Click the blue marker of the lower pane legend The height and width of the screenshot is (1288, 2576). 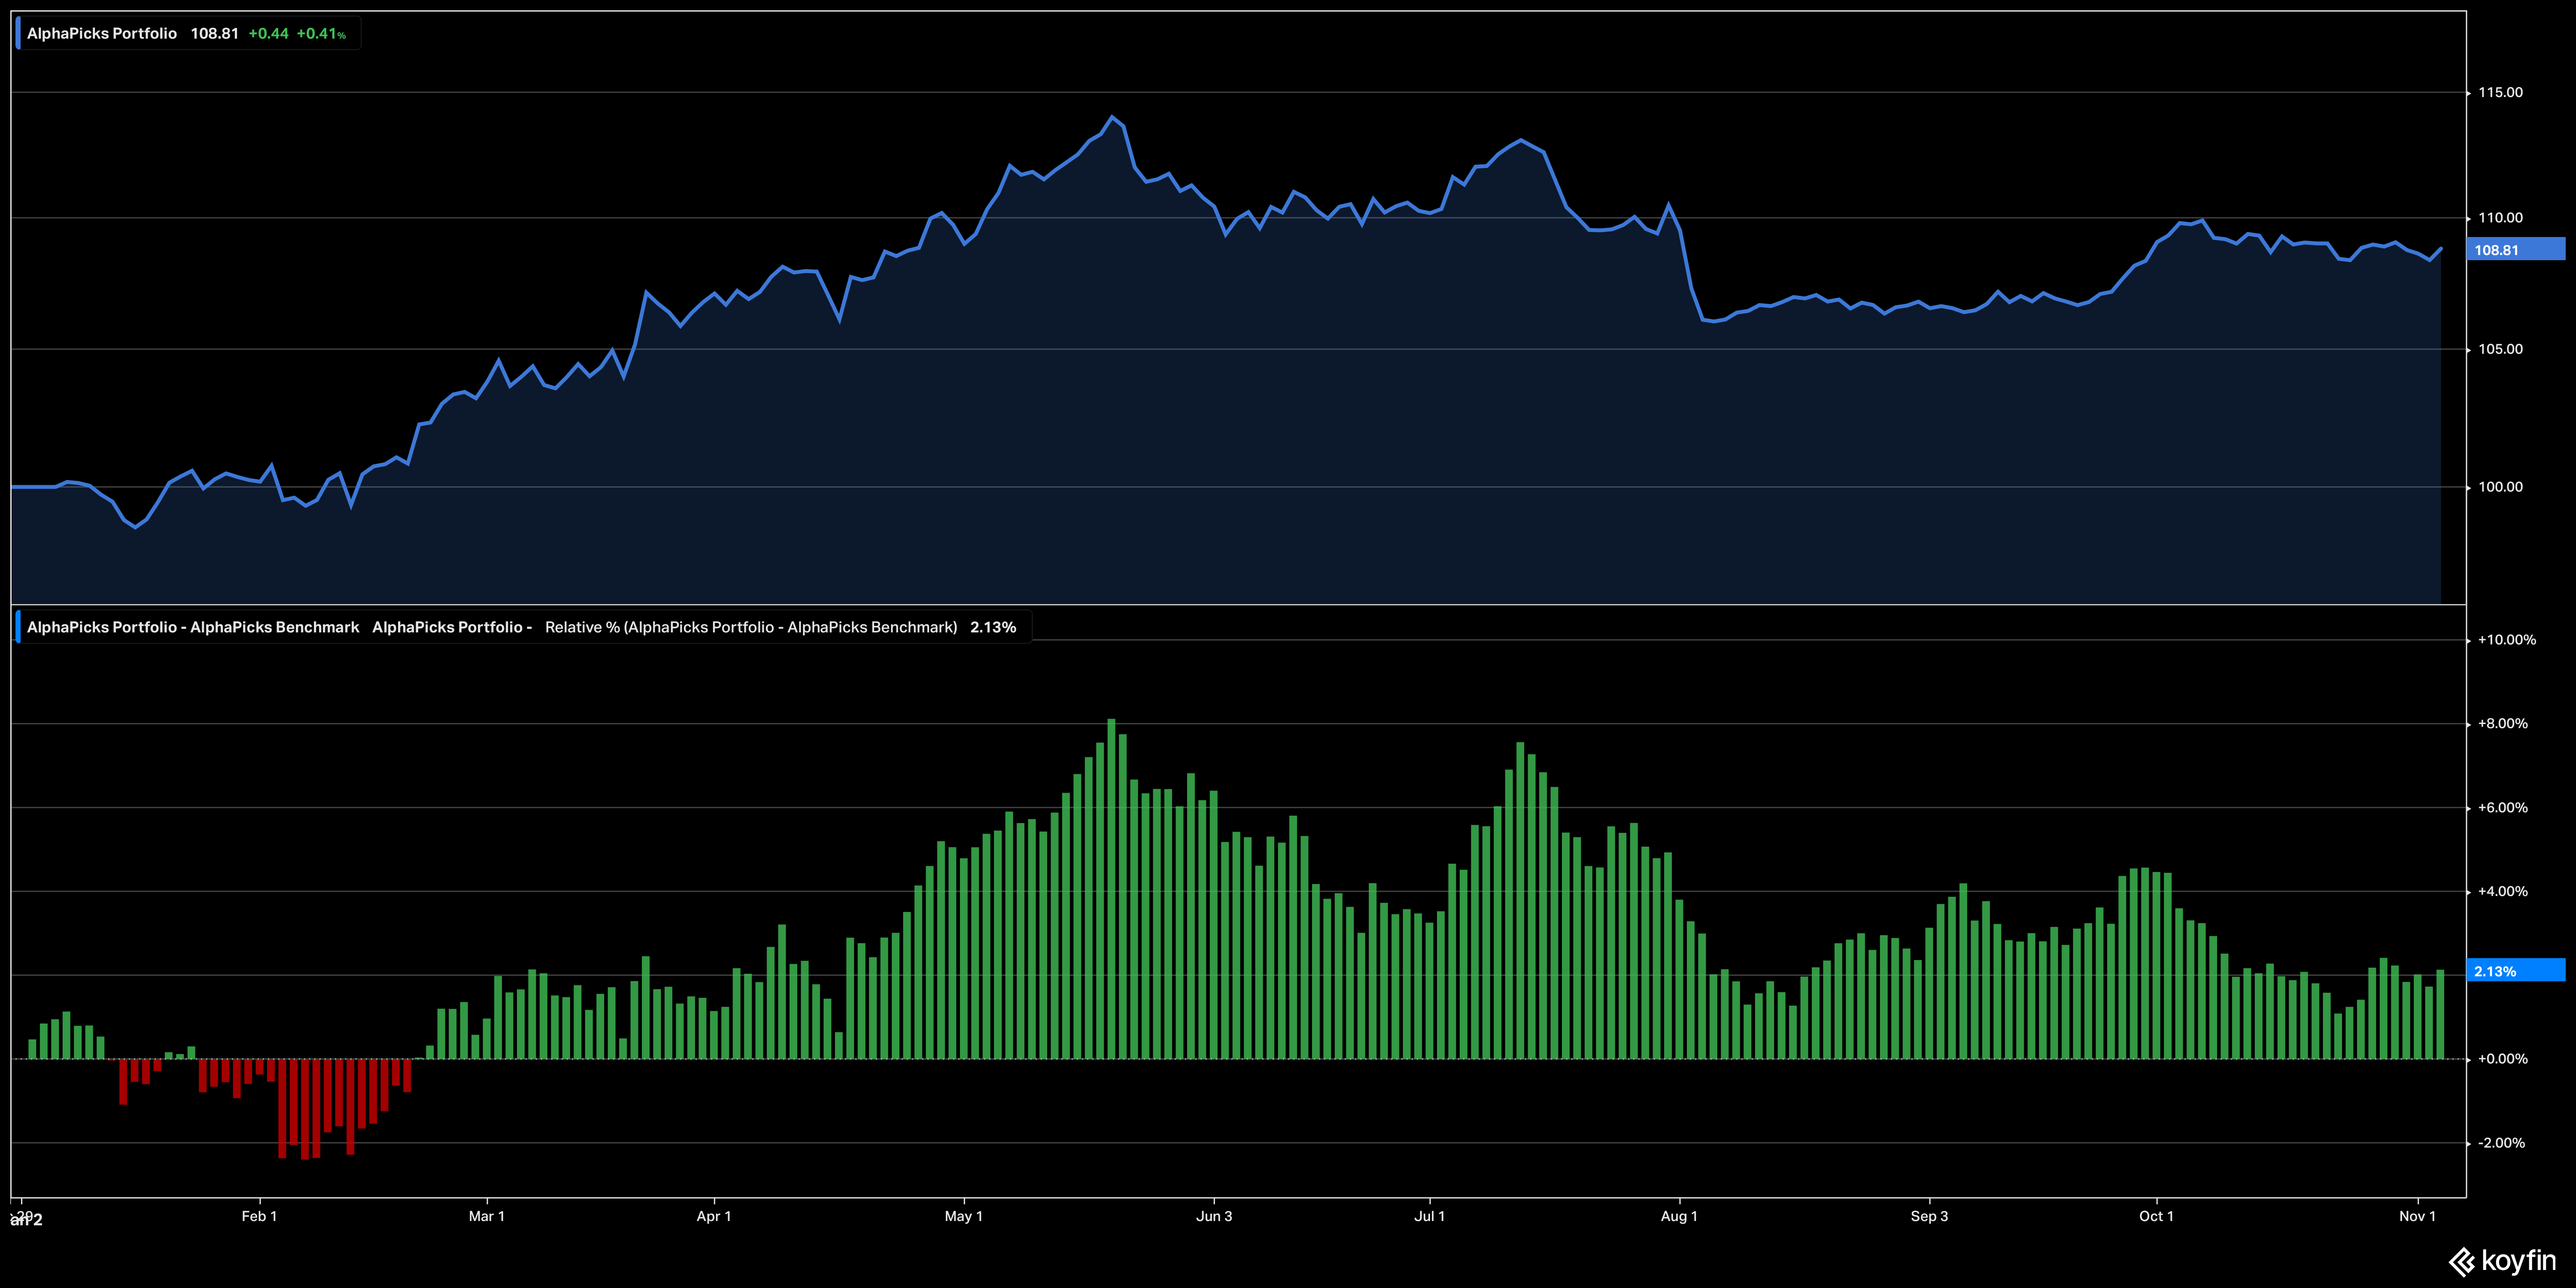tap(18, 627)
